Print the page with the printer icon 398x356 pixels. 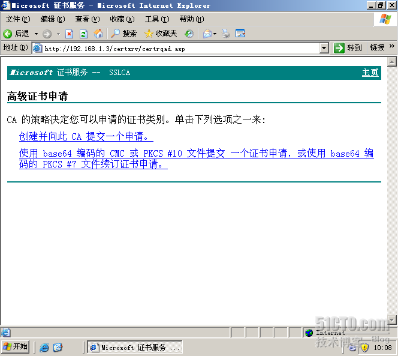(x=225, y=34)
